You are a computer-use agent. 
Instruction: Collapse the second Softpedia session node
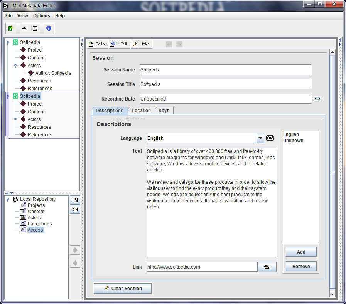tap(8, 96)
